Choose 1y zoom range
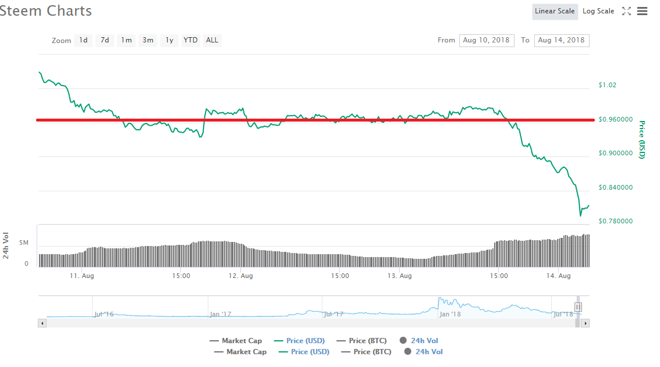 tap(169, 40)
